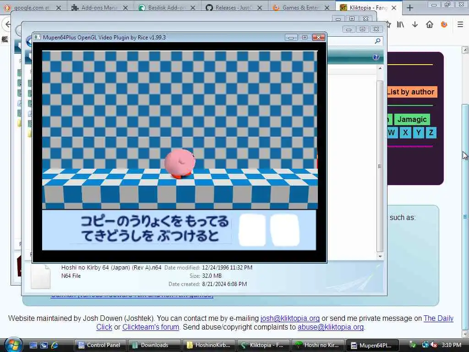Go to the browser Home page icon
This screenshot has width=469, height=352.
[x=430, y=25]
